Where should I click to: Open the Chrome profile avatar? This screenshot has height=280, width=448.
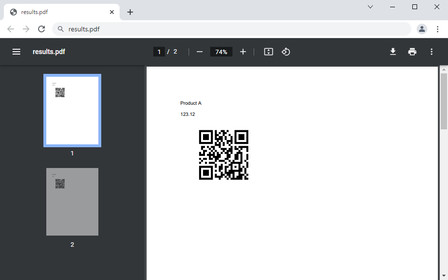tap(421, 29)
